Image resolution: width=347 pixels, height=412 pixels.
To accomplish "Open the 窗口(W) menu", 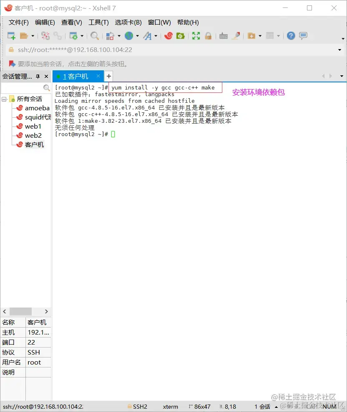I will click(x=159, y=22).
